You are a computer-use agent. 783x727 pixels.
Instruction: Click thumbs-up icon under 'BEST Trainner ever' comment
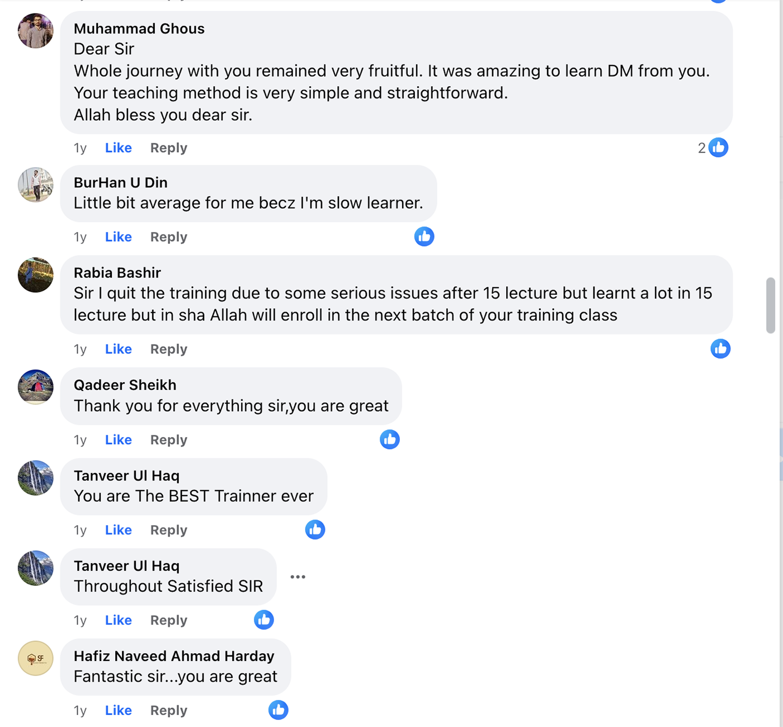coord(315,530)
